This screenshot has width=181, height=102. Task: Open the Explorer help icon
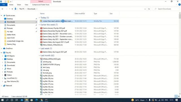click(x=179, y=5)
